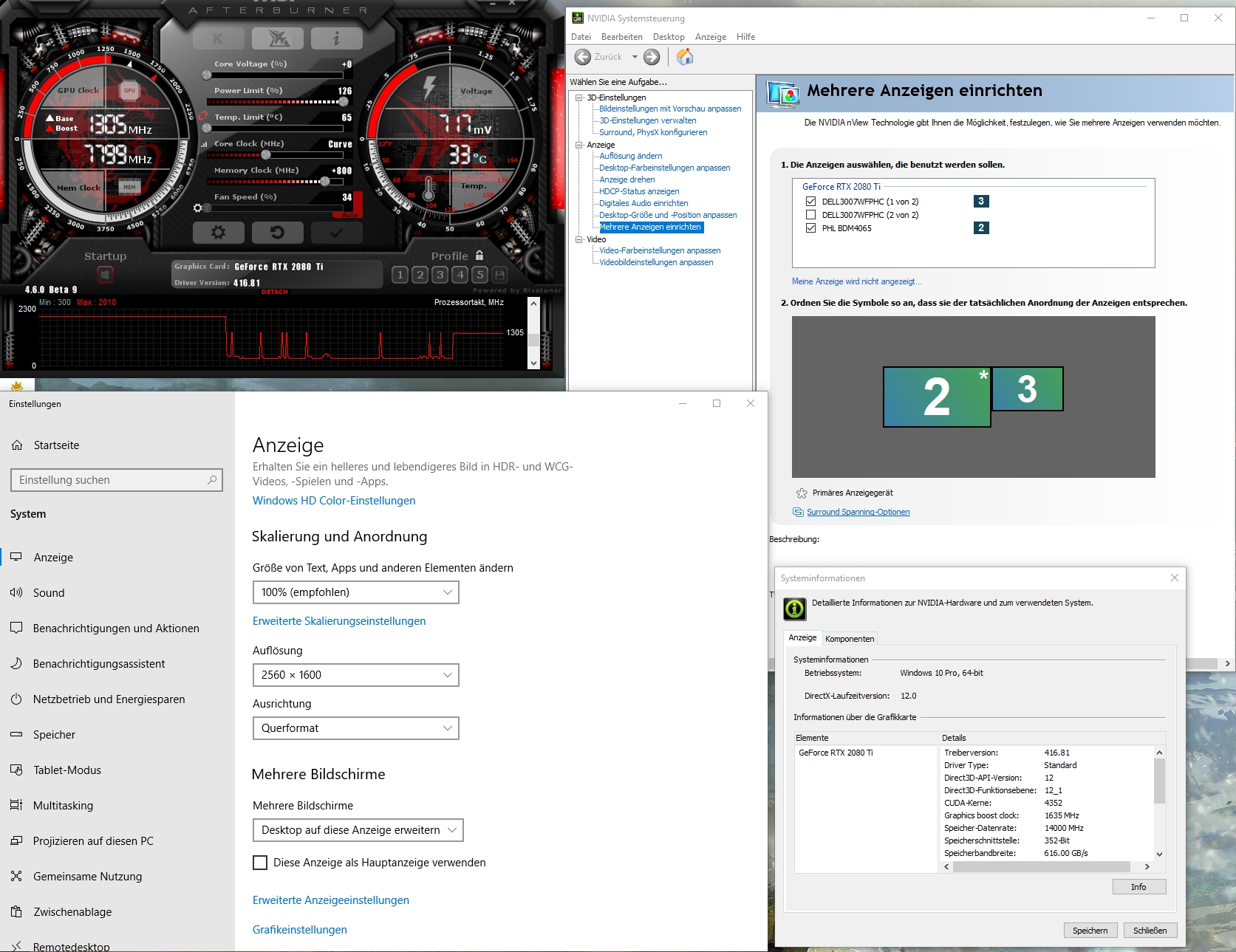Collapse the Video tree node

coord(580,239)
